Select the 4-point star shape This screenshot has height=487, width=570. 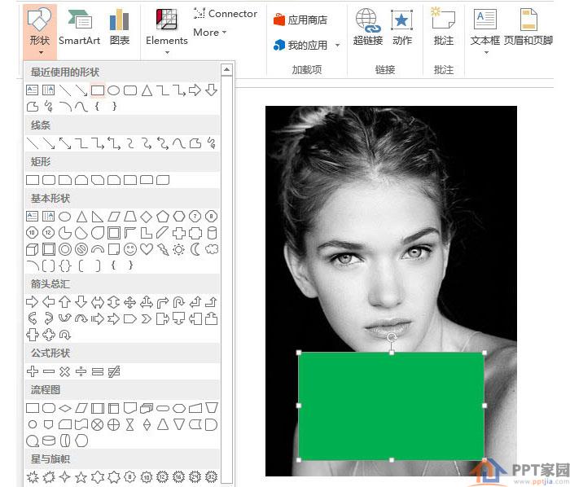(x=64, y=476)
